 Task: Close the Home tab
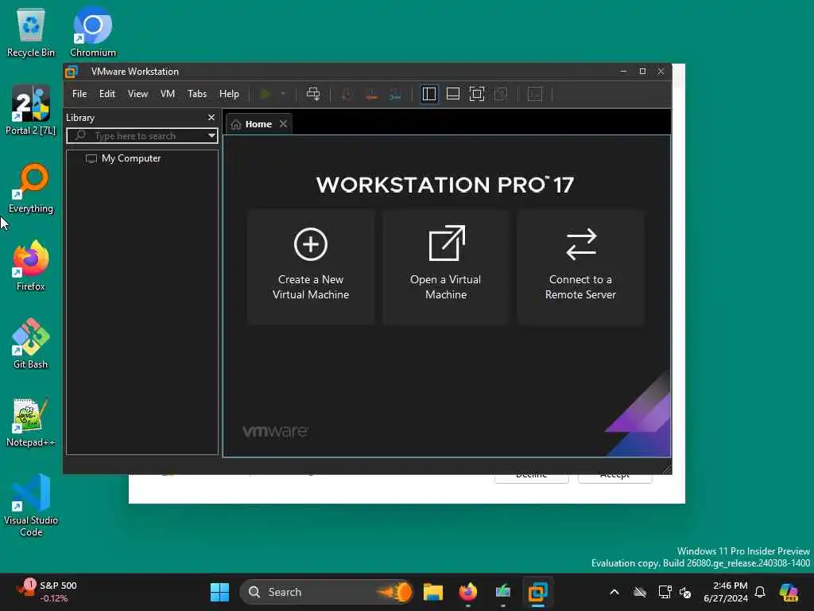tap(283, 123)
